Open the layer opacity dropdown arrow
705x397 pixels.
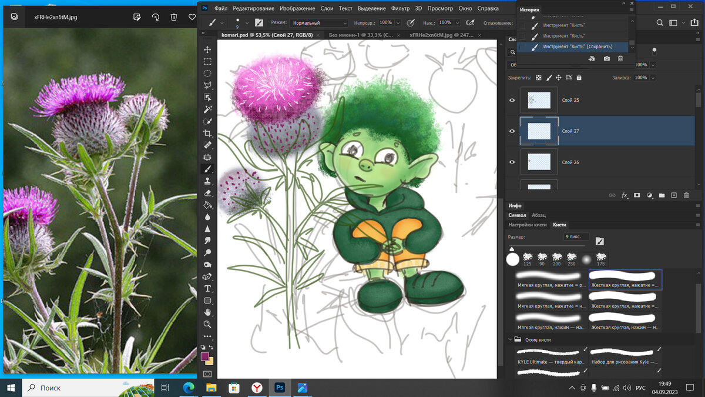[x=652, y=65]
